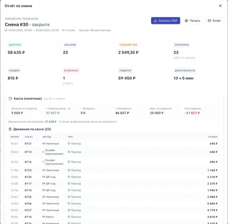Click the СРЕДНИЙ ЧЕК label badge
Screen dimensions: 228x224
coord(128,45)
